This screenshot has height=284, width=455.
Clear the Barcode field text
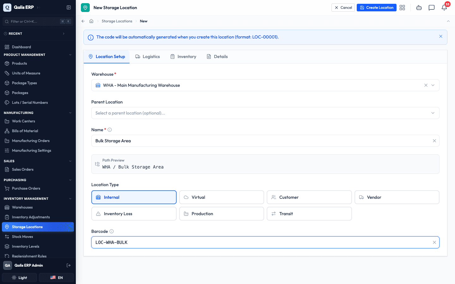(434, 242)
